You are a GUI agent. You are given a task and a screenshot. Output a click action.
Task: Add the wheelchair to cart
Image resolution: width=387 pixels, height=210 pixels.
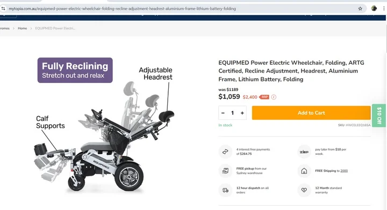pyautogui.click(x=311, y=113)
